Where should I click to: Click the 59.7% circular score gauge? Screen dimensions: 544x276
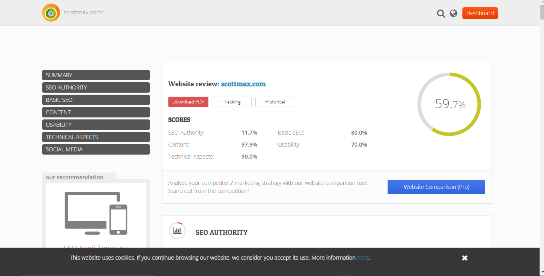pos(449,104)
